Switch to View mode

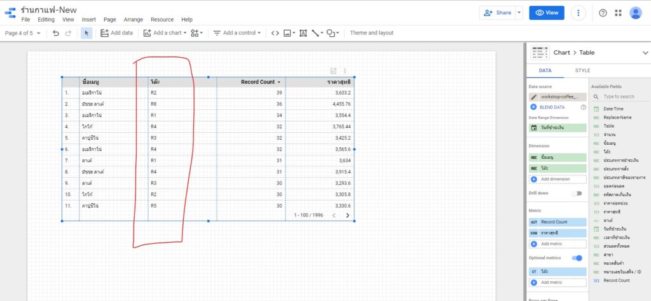tap(546, 13)
